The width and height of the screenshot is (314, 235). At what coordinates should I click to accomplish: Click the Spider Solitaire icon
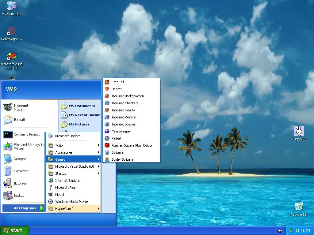[x=107, y=159]
